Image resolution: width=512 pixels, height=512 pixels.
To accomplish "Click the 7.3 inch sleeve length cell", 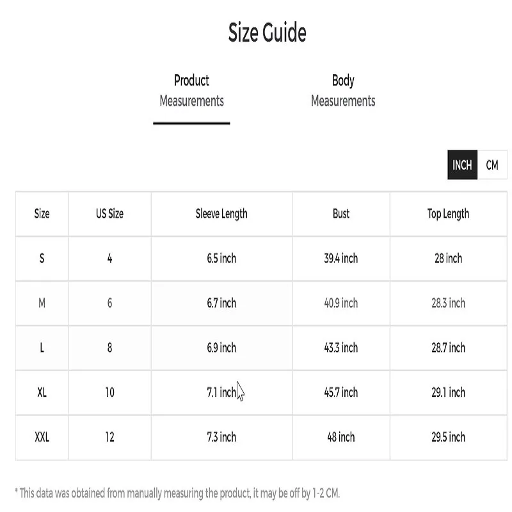I will [x=221, y=437].
